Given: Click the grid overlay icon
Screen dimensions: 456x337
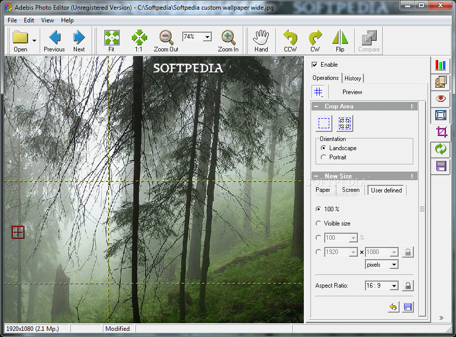Looking at the screenshot, I should [x=319, y=92].
